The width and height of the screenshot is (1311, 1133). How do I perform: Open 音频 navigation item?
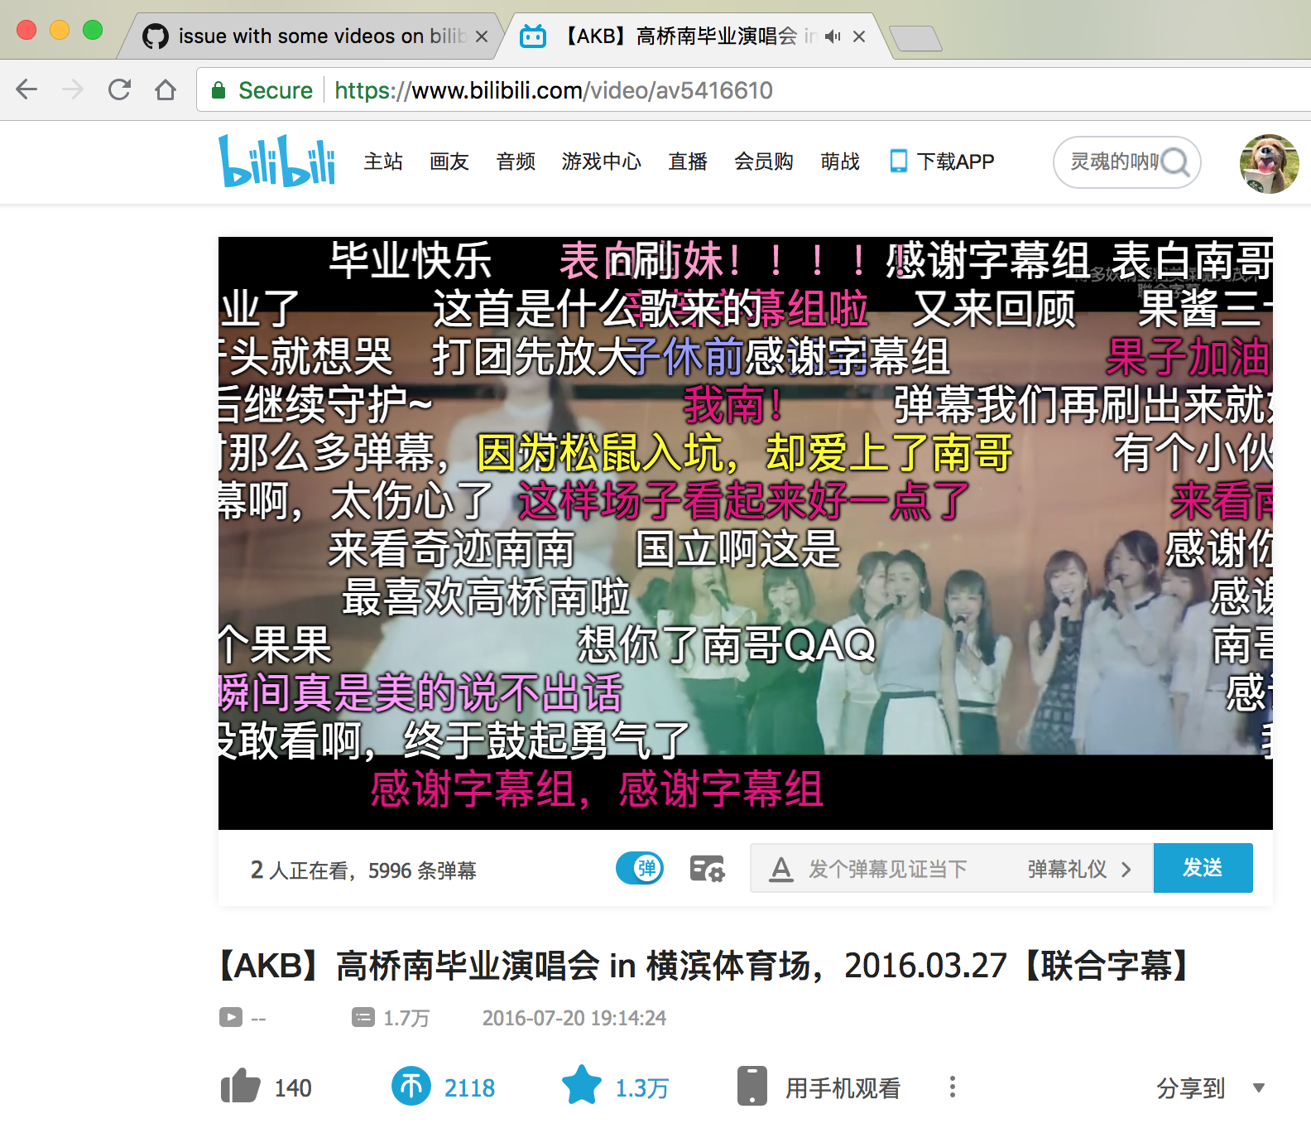point(516,162)
